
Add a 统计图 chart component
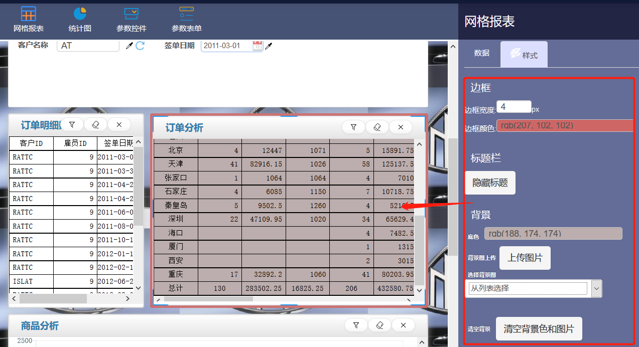point(80,19)
